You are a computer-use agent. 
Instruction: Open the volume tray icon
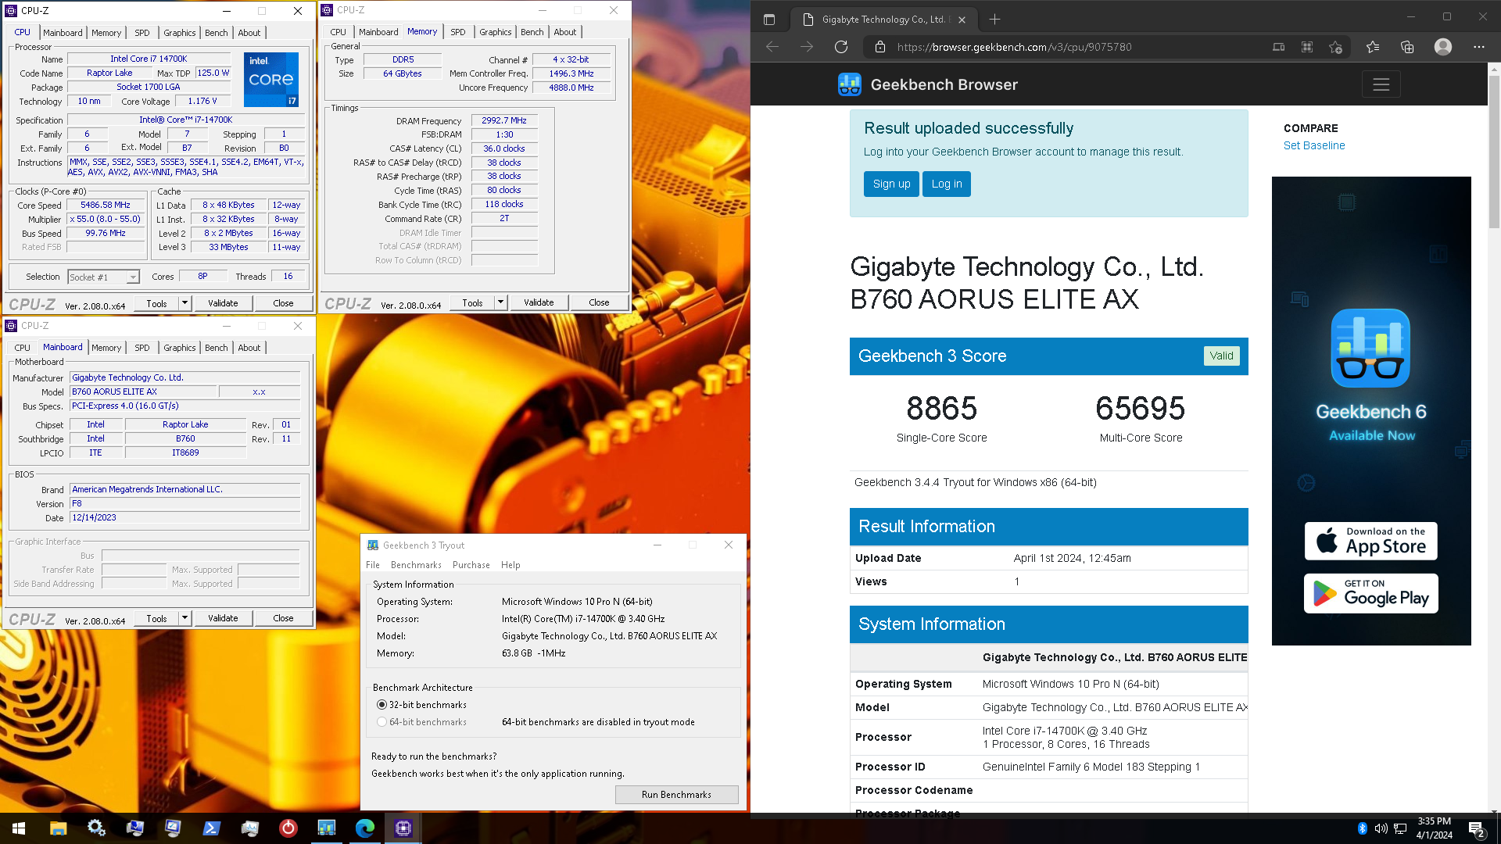click(1381, 828)
